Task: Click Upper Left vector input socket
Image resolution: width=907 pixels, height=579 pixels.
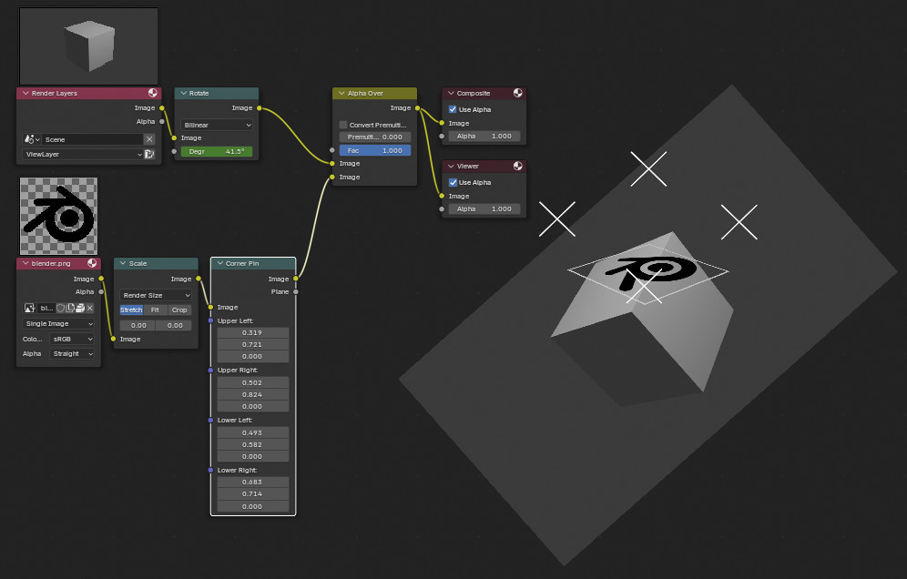Action: click(210, 320)
